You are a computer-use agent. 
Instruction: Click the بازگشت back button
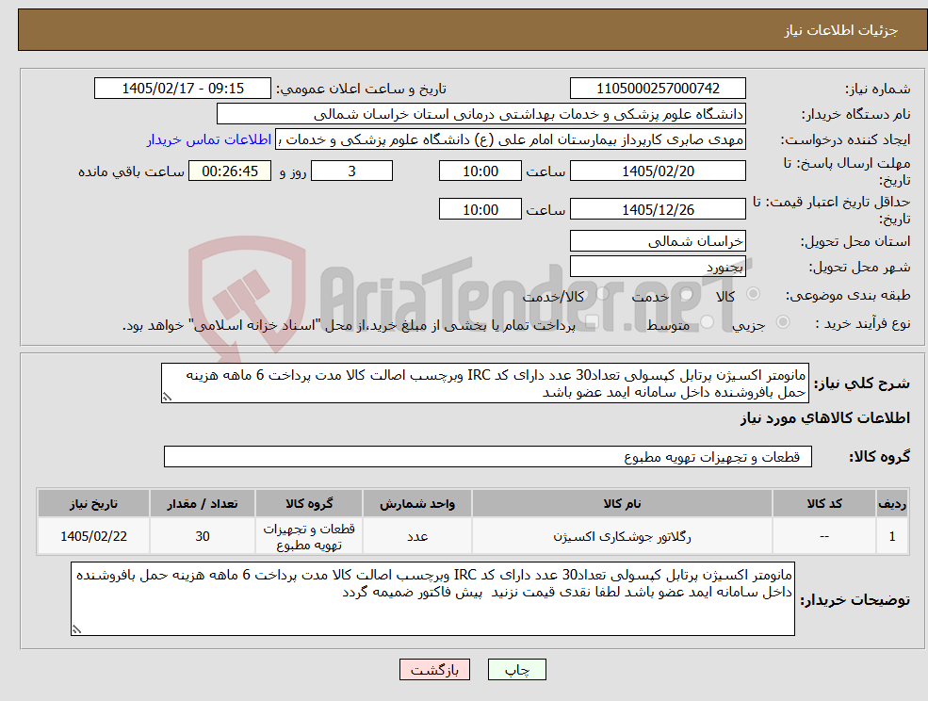pyautogui.click(x=434, y=670)
